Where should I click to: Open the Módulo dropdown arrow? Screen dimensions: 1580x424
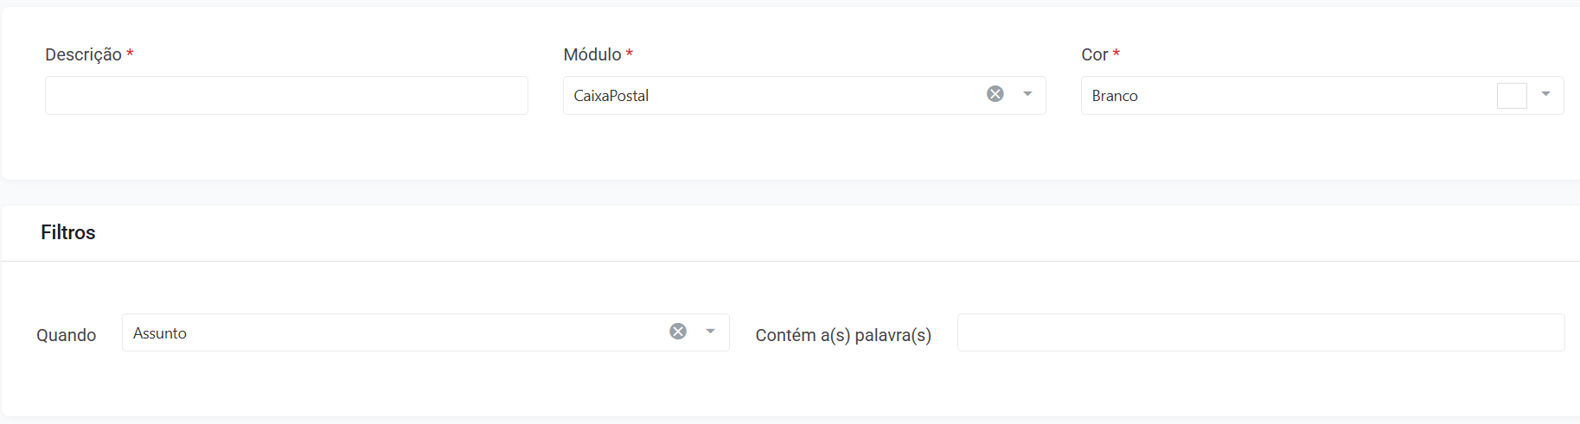click(1027, 93)
